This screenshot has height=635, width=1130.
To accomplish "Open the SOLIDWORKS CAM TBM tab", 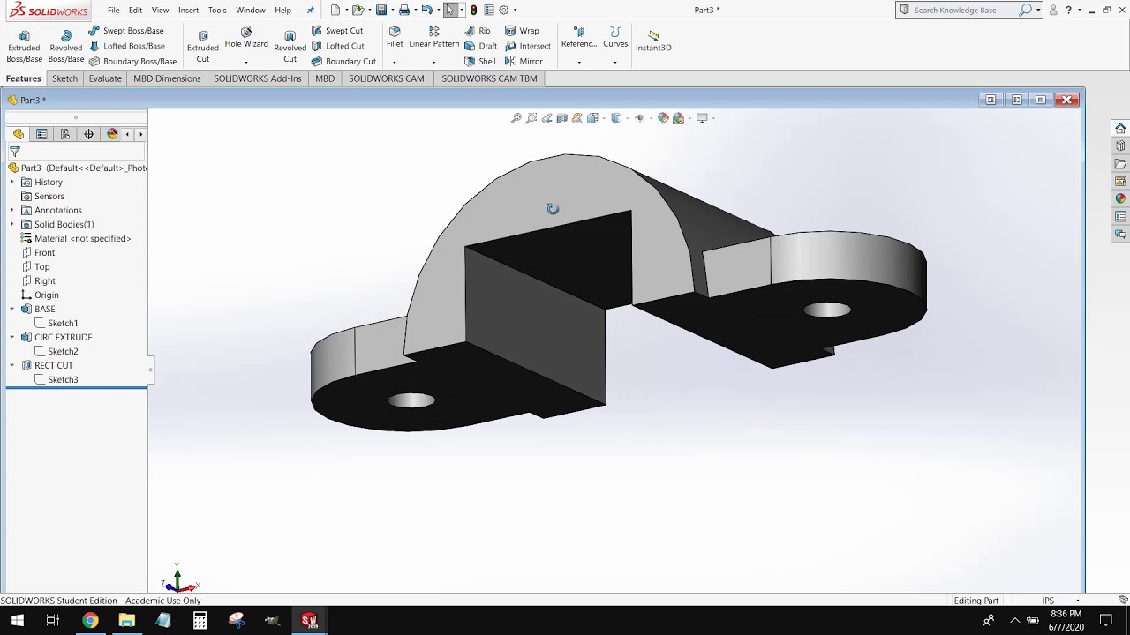I will click(489, 78).
